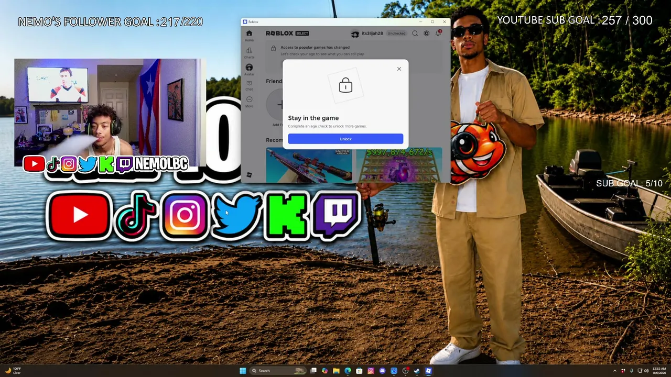Launch Microsoft Edge from the taskbar
The image size is (671, 377).
348,371
